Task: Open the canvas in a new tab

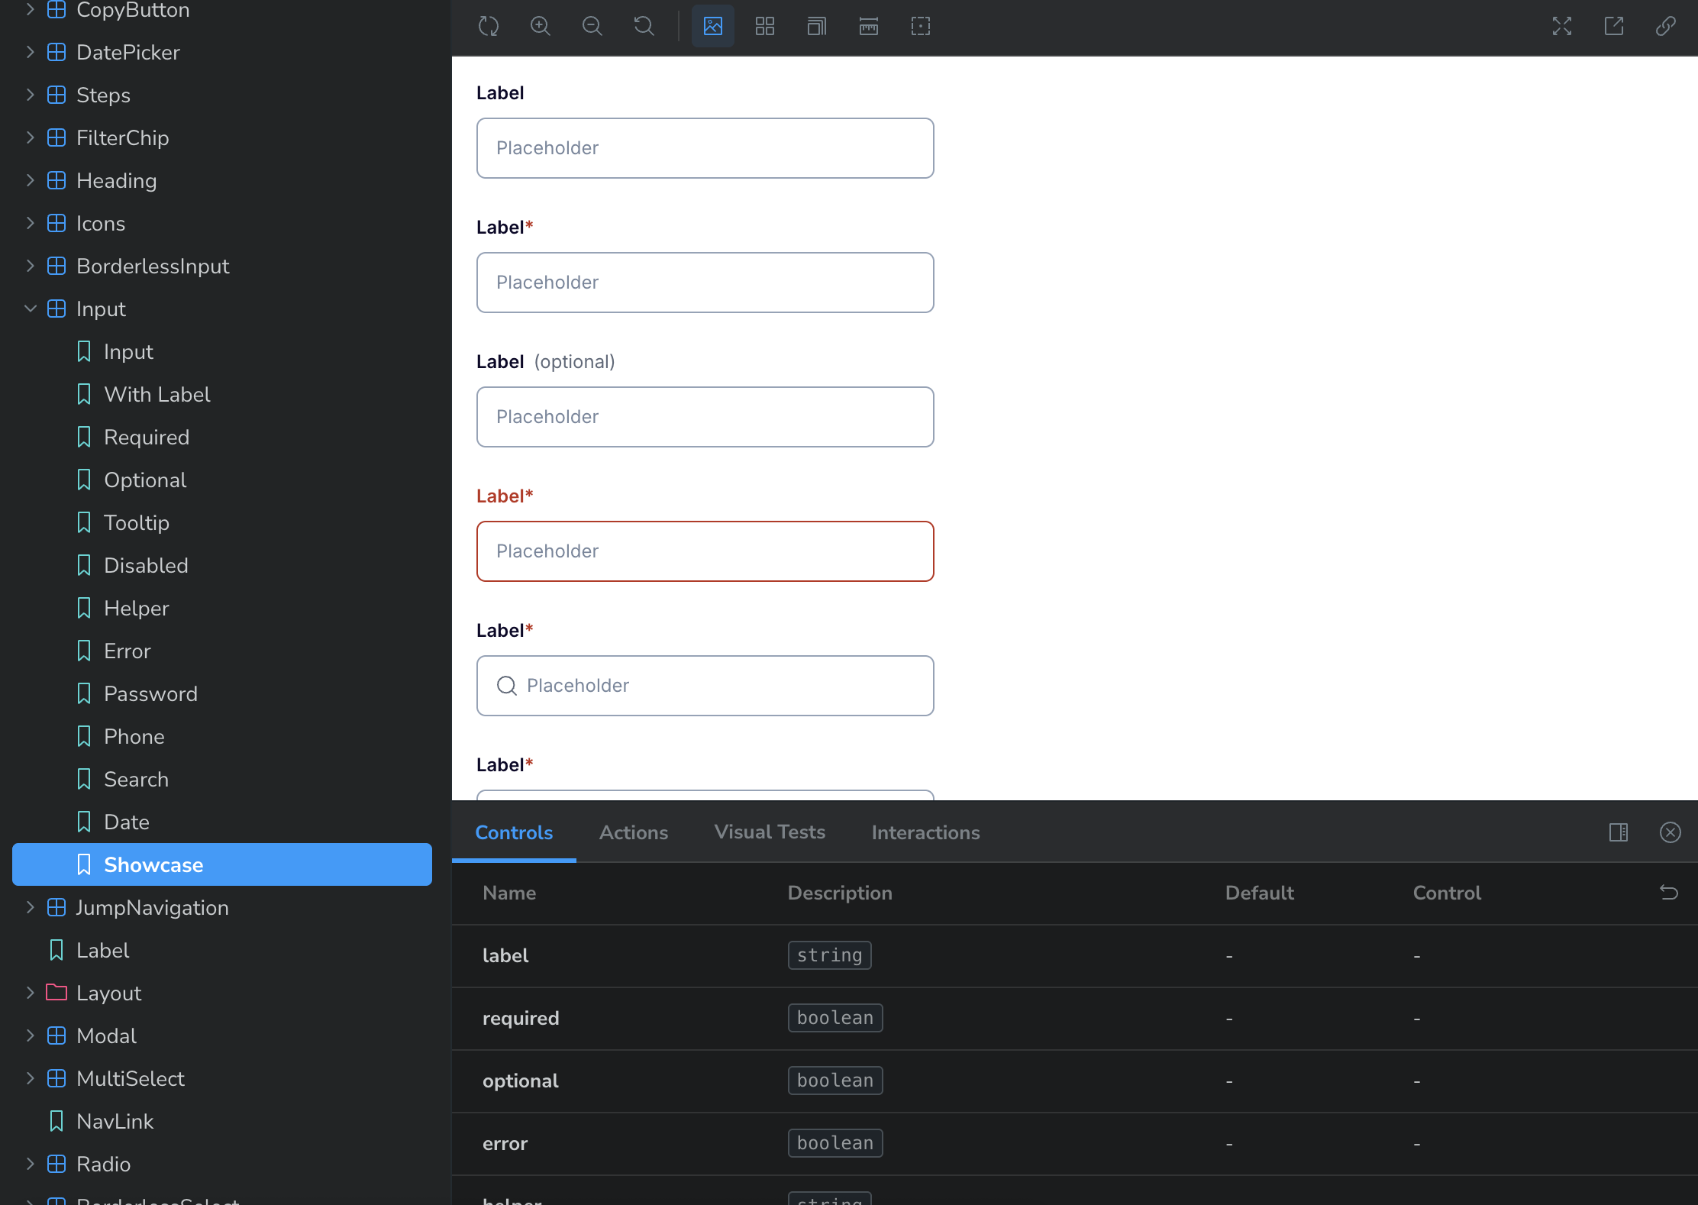Action: click(x=1614, y=27)
